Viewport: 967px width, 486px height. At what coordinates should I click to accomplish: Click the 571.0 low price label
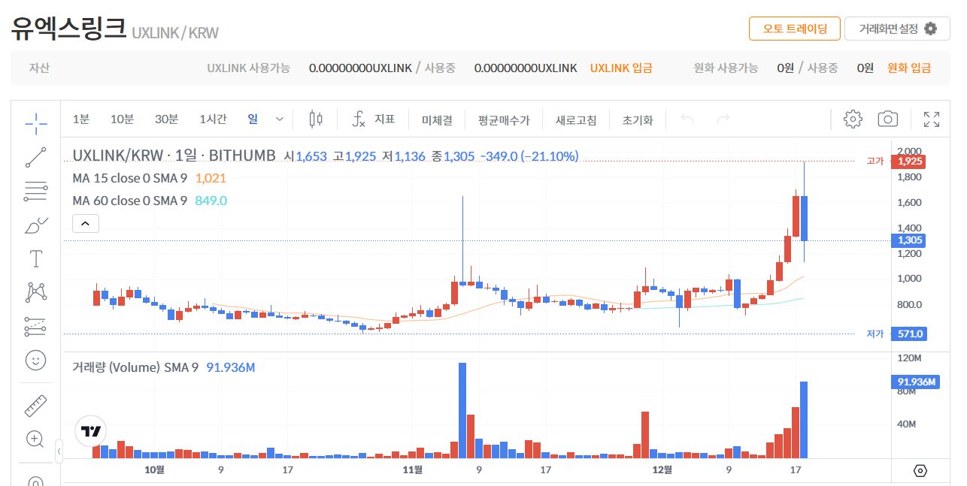(x=909, y=334)
